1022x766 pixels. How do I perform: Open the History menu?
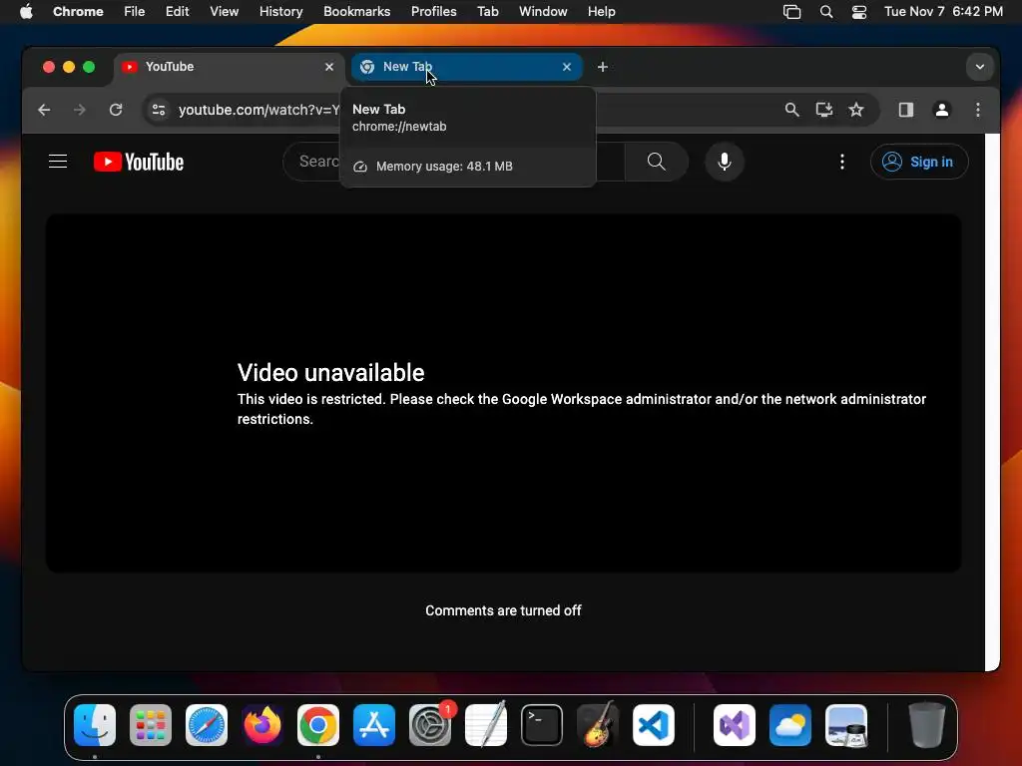(x=280, y=12)
